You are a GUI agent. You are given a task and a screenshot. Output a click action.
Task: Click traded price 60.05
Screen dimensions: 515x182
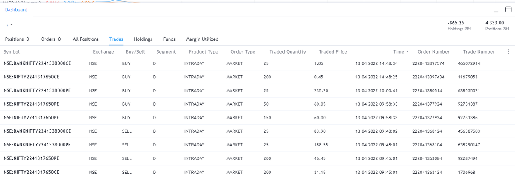[320, 104]
